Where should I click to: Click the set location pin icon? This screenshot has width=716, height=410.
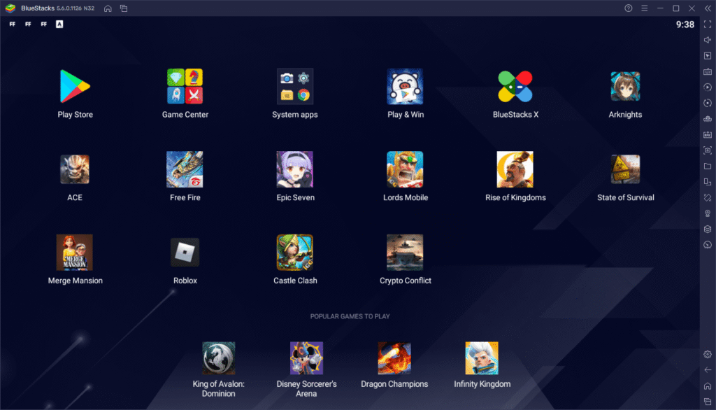(708, 213)
